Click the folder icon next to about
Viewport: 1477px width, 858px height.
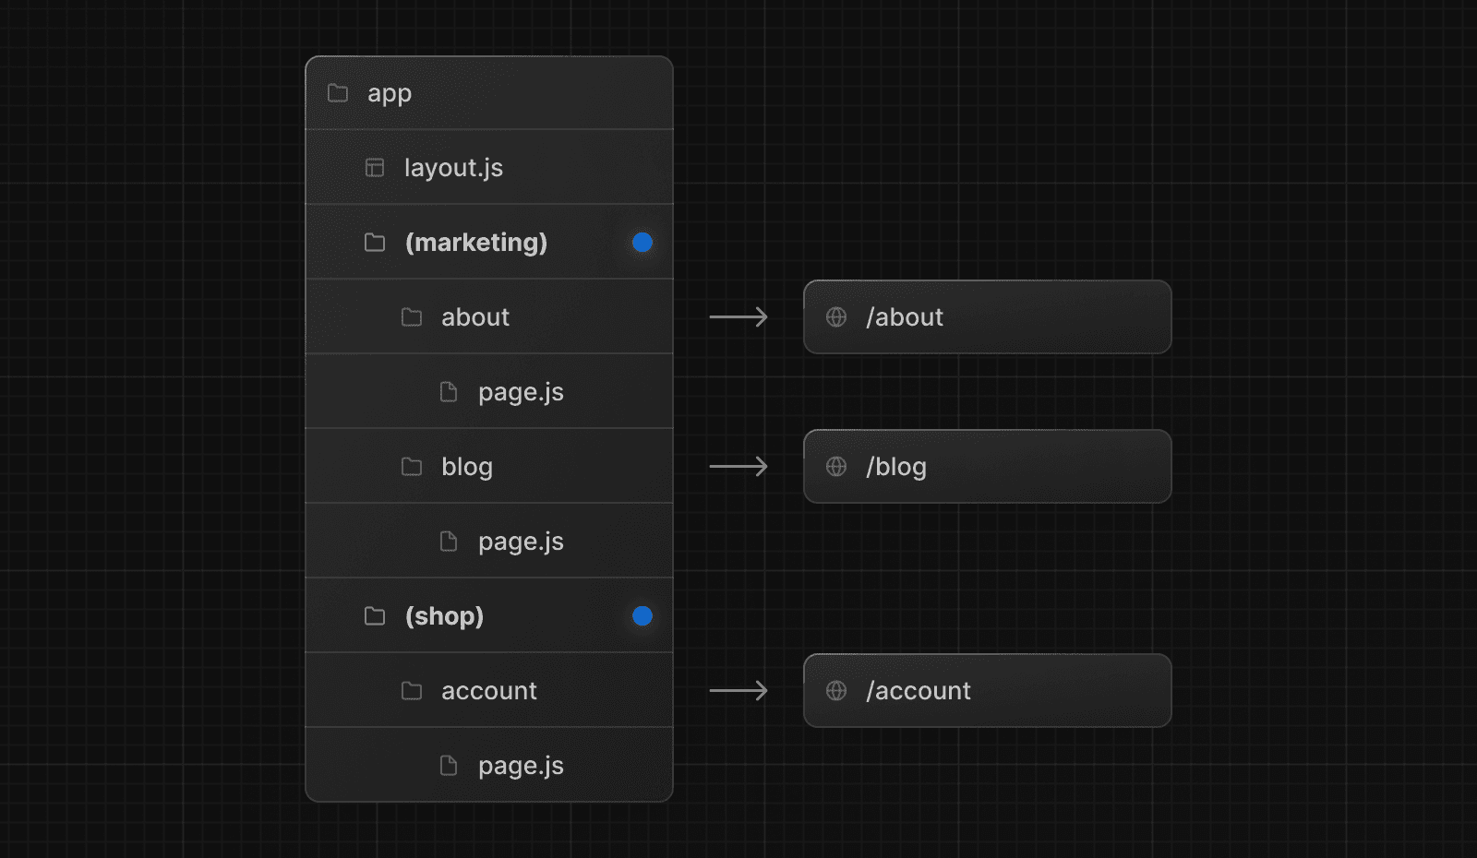pyautogui.click(x=412, y=316)
